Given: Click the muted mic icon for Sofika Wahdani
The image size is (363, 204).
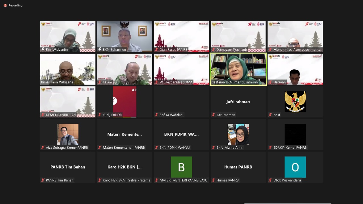Looking at the screenshot, I should (x=157, y=115).
